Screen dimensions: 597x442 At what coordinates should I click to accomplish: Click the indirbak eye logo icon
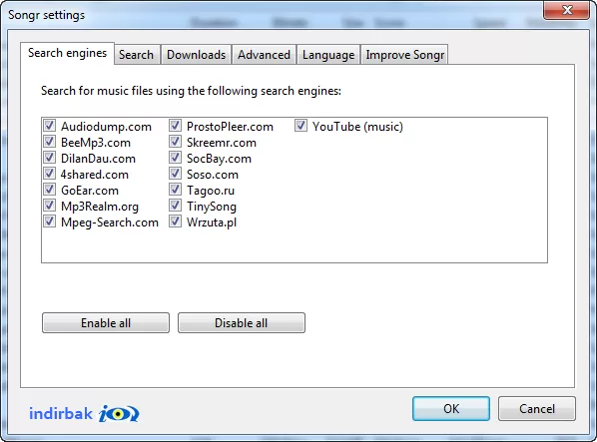119,413
